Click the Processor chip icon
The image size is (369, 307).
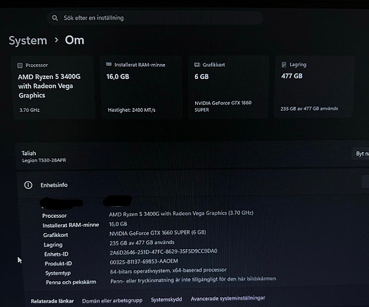[20, 66]
